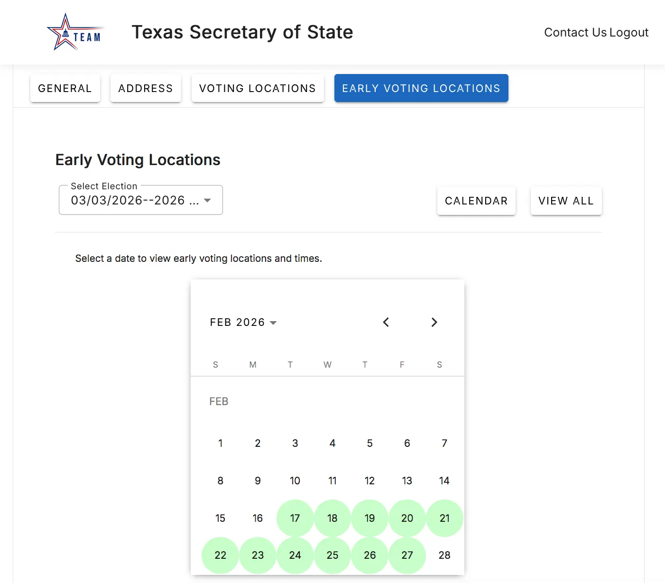The height and width of the screenshot is (583, 665).
Task: Open the Select Election dropdown
Action: click(140, 200)
